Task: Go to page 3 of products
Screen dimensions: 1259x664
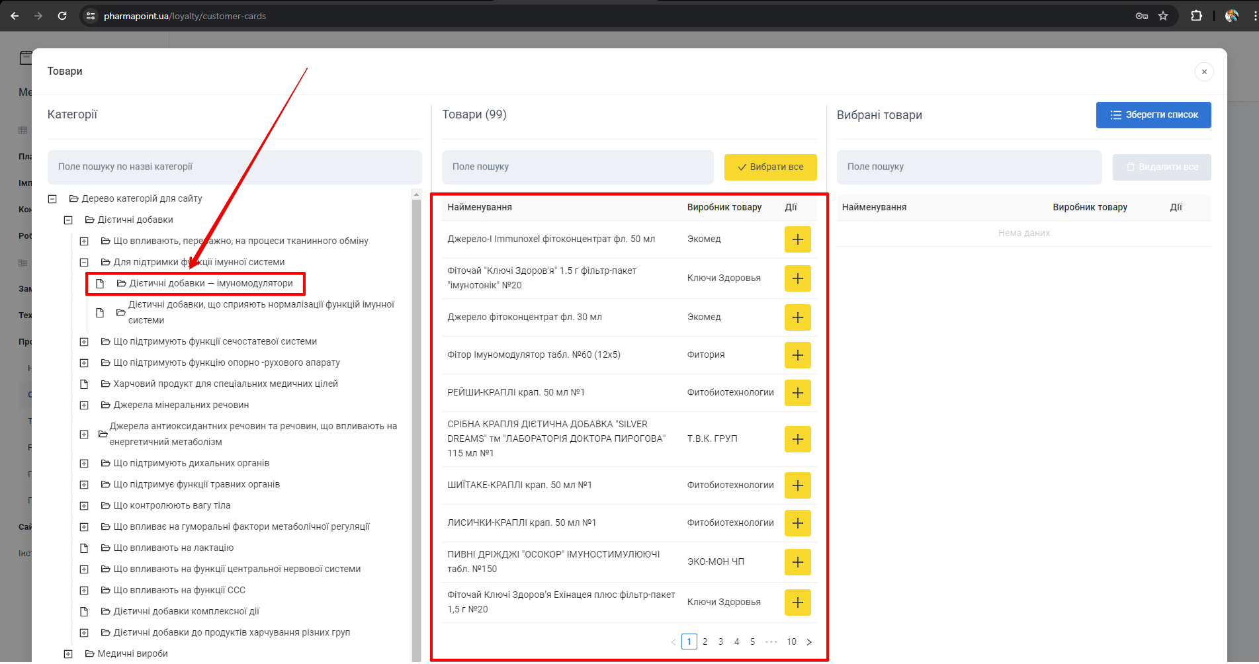Action: pyautogui.click(x=720, y=642)
